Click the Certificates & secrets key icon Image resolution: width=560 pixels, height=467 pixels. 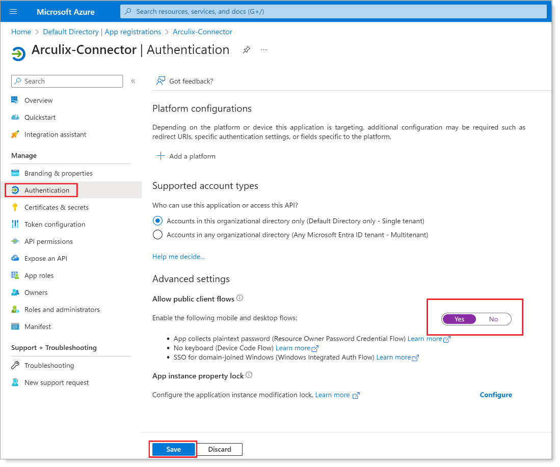[15, 207]
